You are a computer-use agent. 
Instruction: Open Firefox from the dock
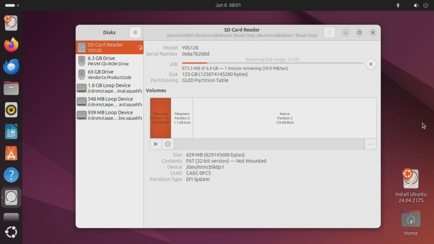(11, 44)
